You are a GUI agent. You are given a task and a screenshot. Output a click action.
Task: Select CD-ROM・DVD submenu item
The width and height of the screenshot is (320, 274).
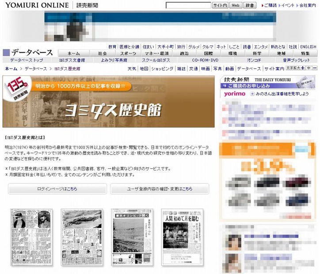click(x=205, y=60)
